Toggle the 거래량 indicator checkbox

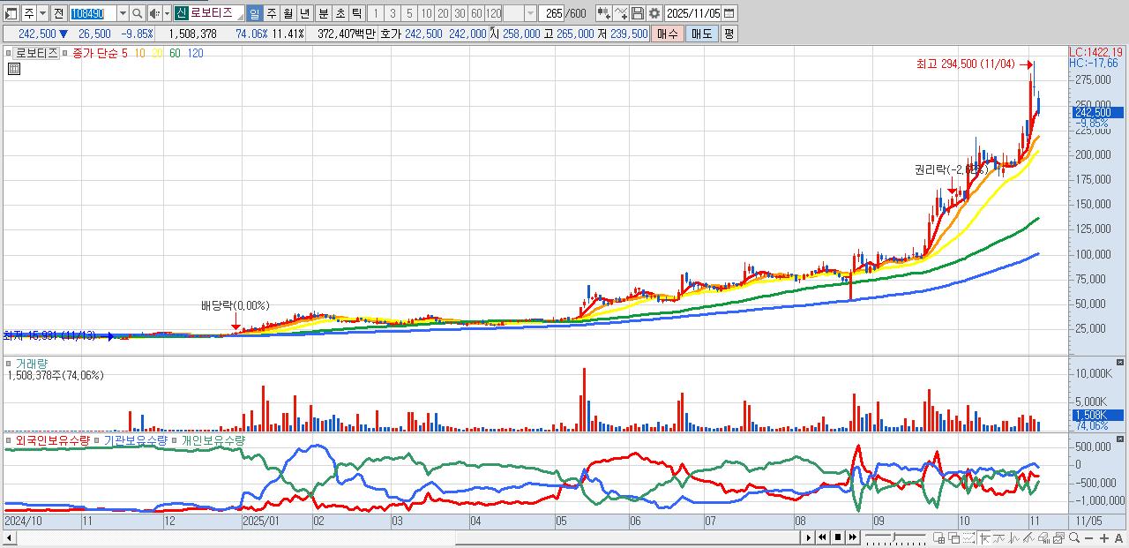[x=10, y=363]
